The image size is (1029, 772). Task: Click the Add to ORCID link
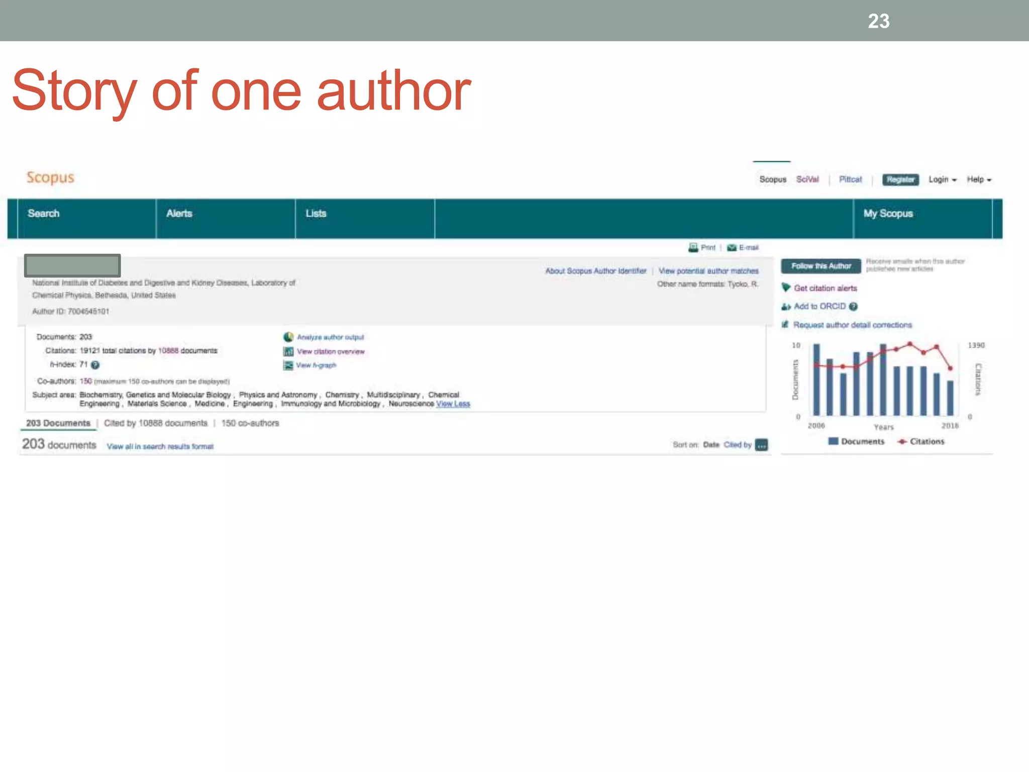(820, 307)
